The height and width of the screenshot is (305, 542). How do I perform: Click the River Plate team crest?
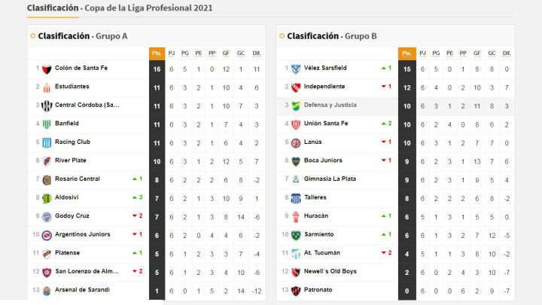pyautogui.click(x=47, y=161)
